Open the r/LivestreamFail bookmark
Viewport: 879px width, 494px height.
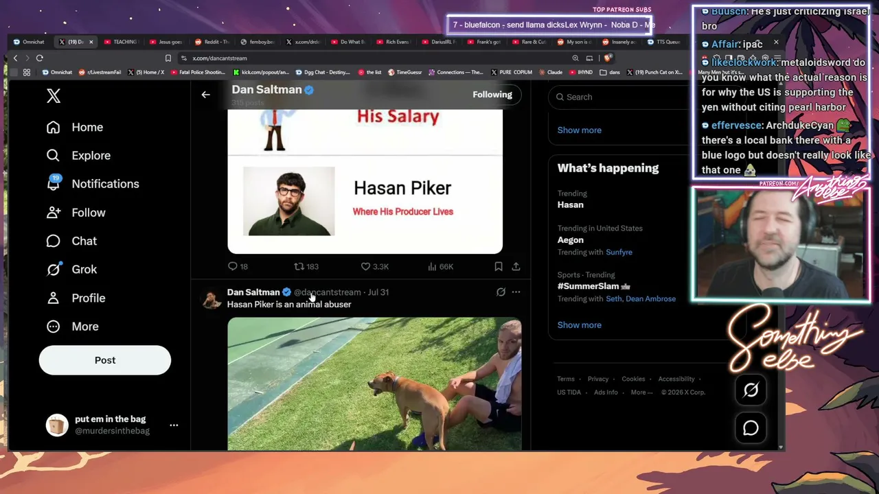100,72
